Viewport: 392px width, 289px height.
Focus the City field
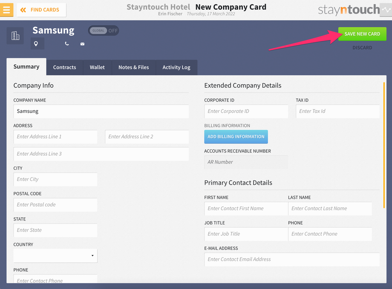[55, 179]
